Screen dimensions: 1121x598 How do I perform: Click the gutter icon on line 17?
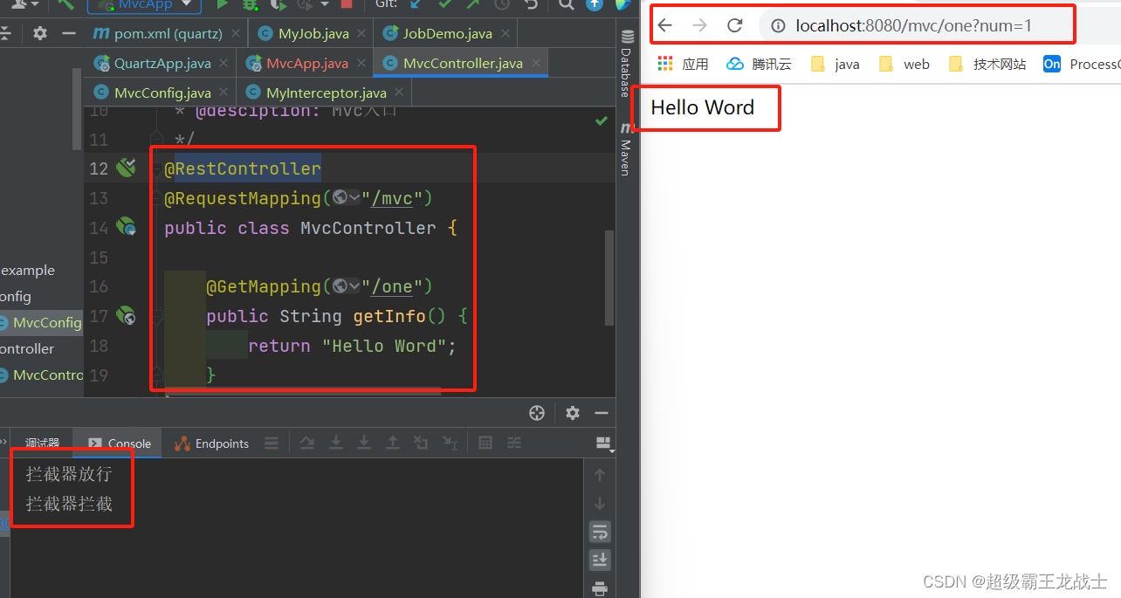127,316
